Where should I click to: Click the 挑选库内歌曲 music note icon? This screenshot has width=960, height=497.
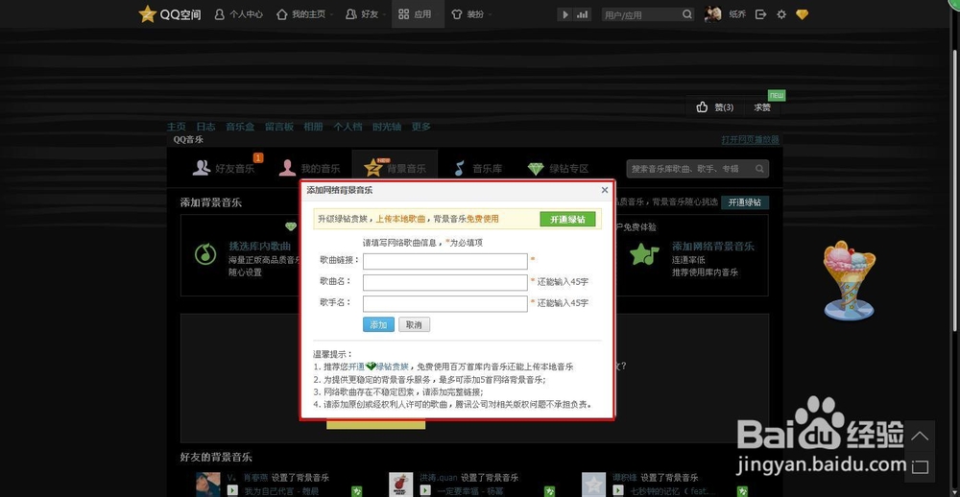[x=205, y=253]
